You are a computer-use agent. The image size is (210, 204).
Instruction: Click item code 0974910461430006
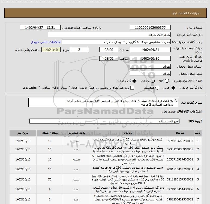(180, 189)
